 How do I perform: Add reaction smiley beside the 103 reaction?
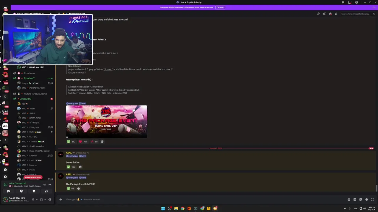pyautogui.click(x=80, y=167)
